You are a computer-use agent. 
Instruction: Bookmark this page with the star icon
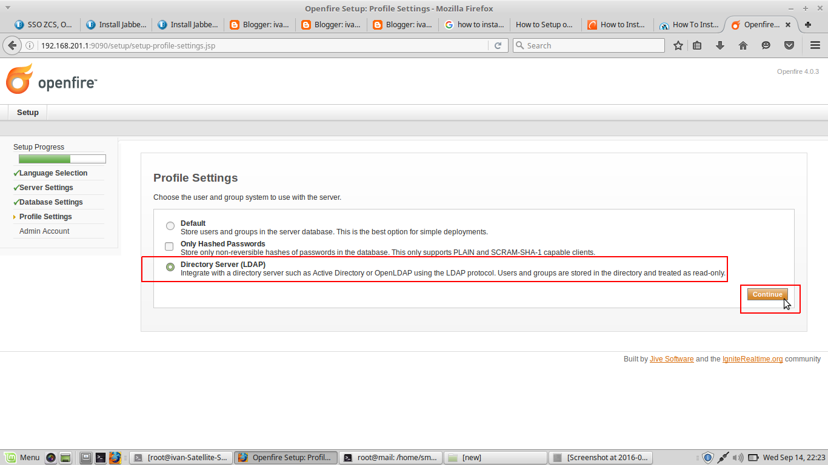pyautogui.click(x=678, y=45)
